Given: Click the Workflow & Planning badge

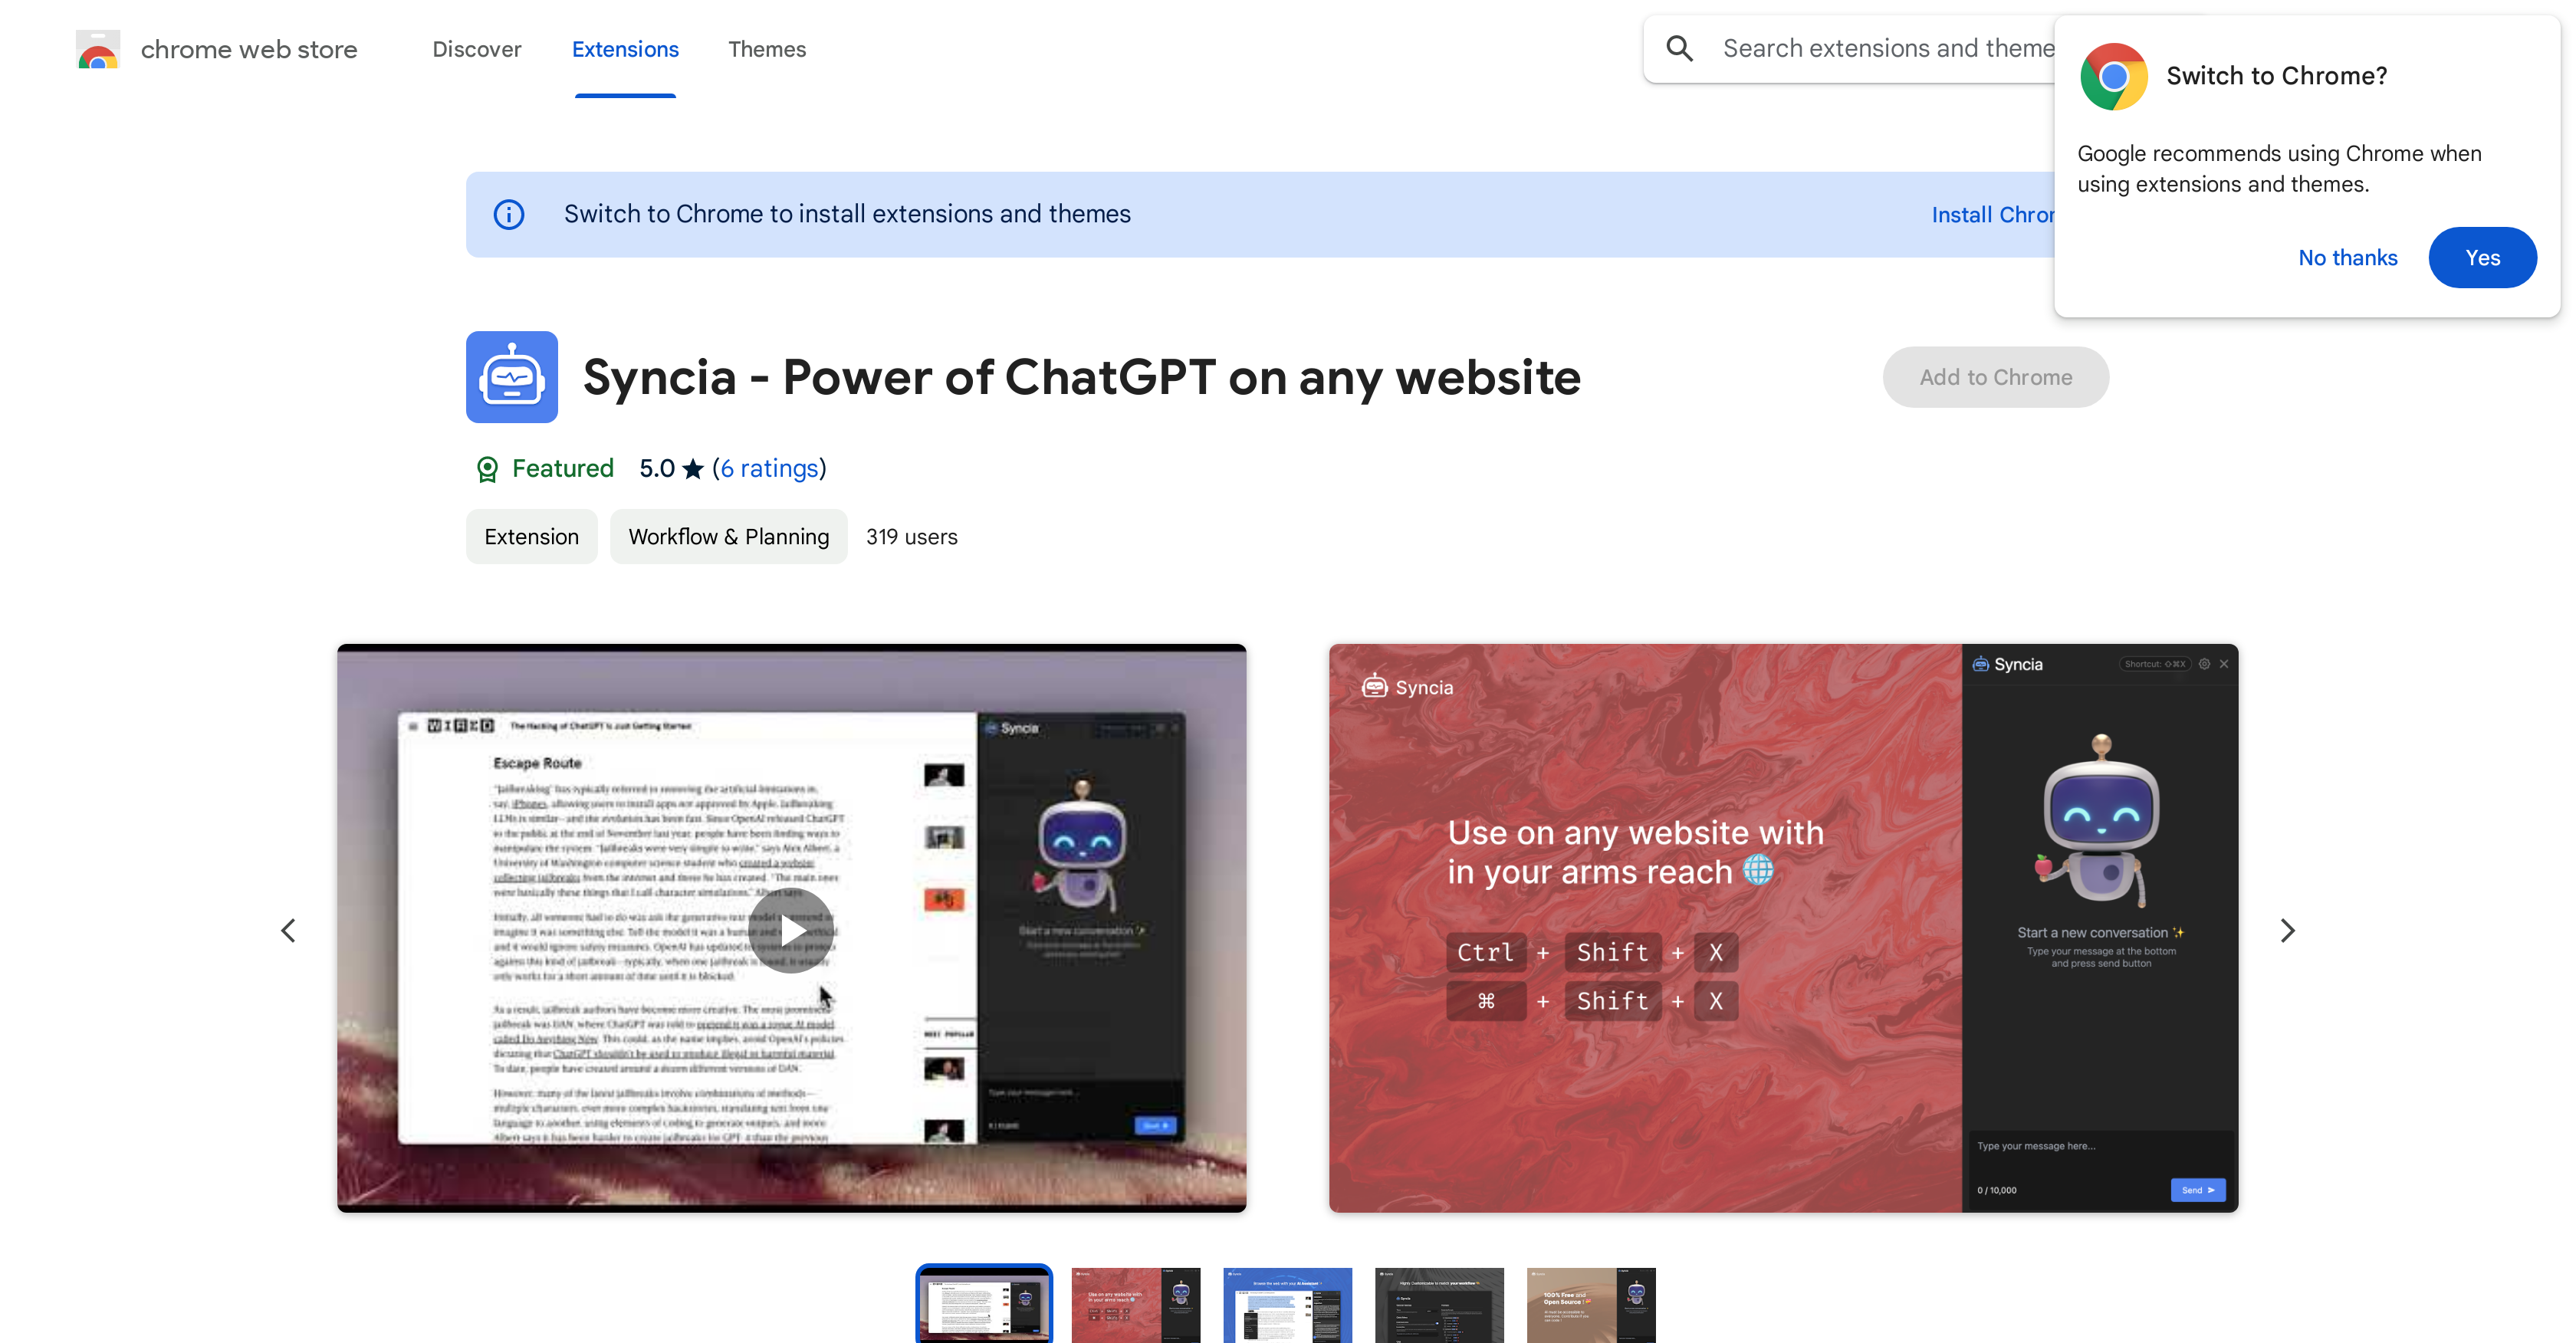Looking at the screenshot, I should coord(729,537).
